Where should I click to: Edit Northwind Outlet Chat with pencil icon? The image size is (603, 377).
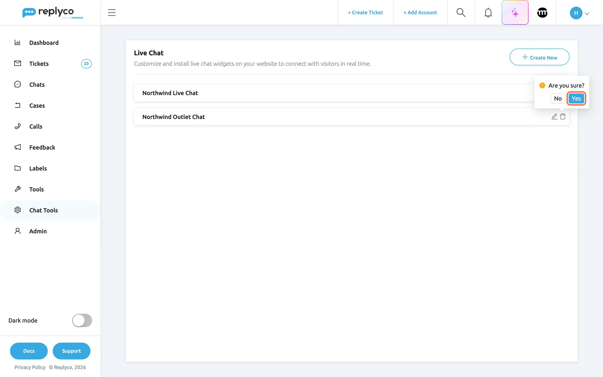[554, 117]
